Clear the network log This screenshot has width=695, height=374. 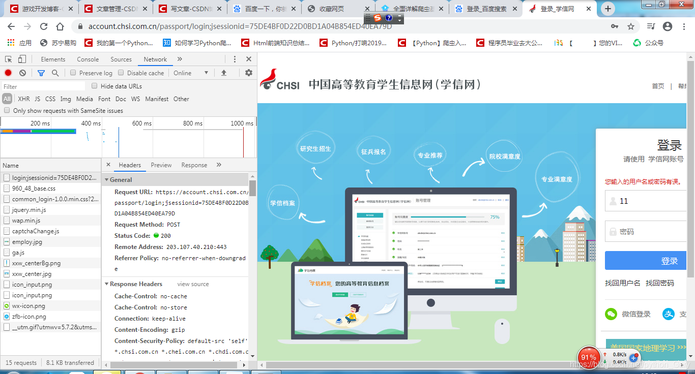click(x=22, y=73)
